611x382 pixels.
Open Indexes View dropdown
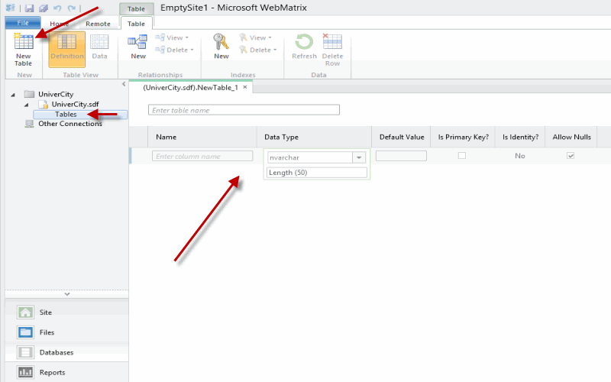(256, 37)
